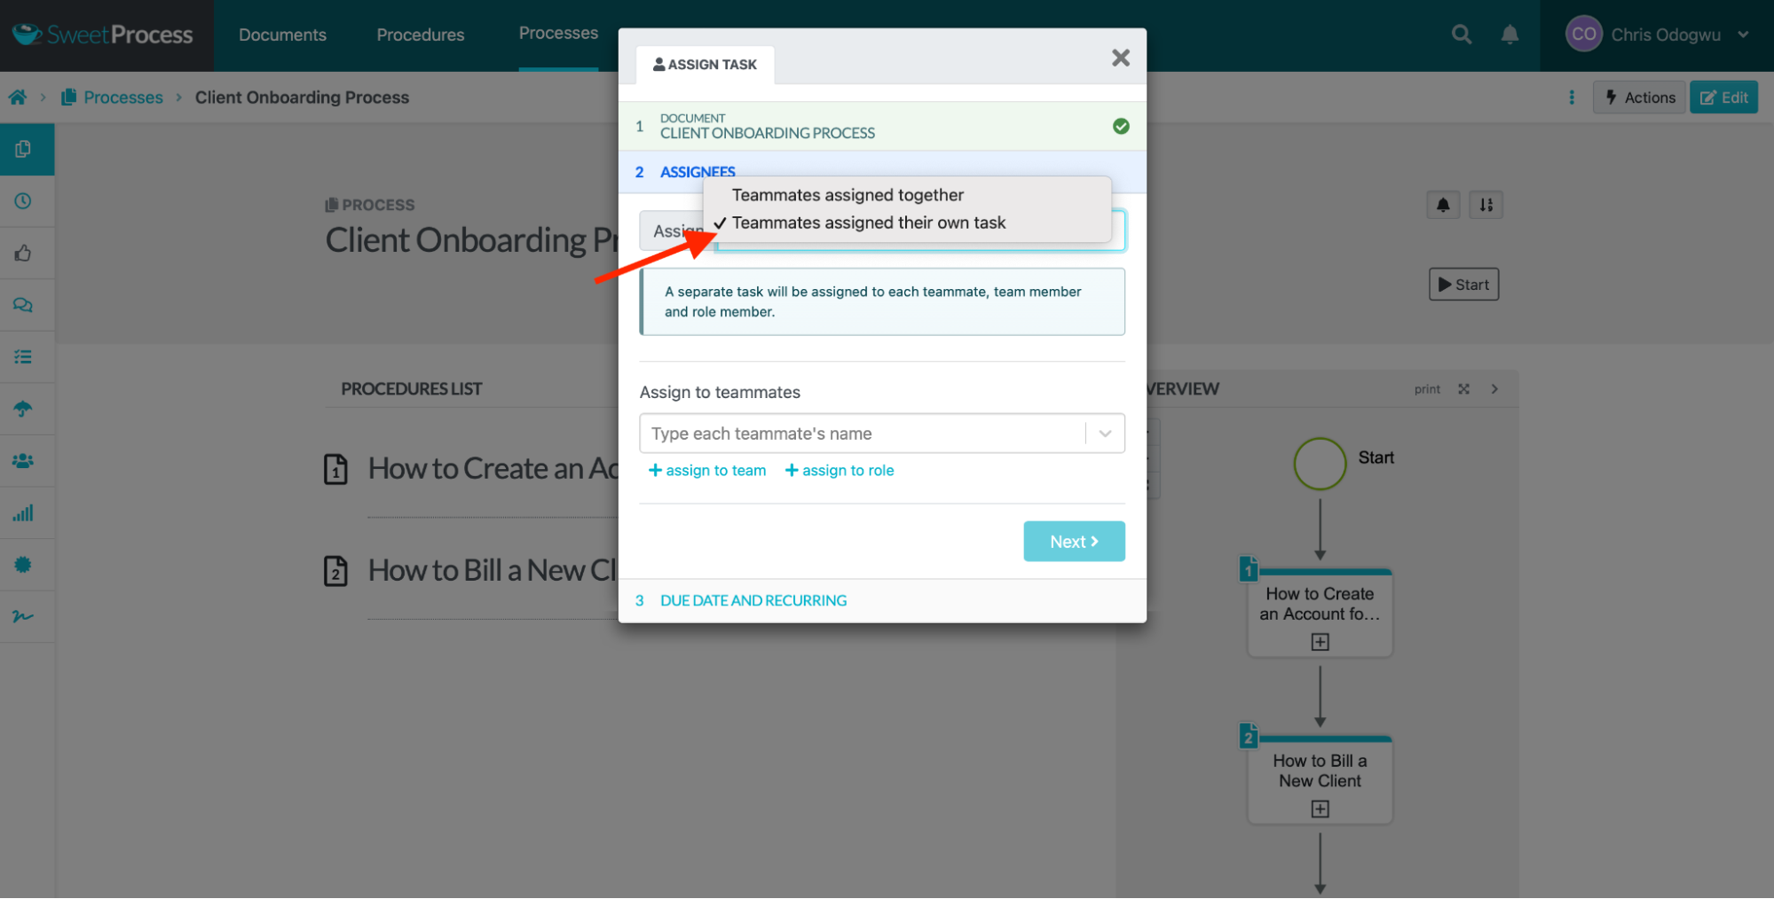Click the sidebar clock history icon
Viewport: 1774px width, 899px height.
pyautogui.click(x=23, y=201)
